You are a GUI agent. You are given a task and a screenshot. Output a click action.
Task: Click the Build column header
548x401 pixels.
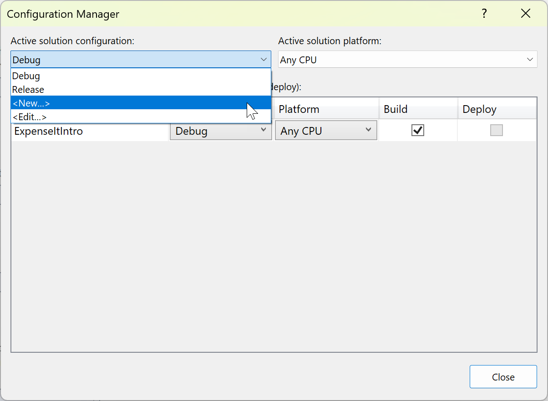pyautogui.click(x=395, y=109)
